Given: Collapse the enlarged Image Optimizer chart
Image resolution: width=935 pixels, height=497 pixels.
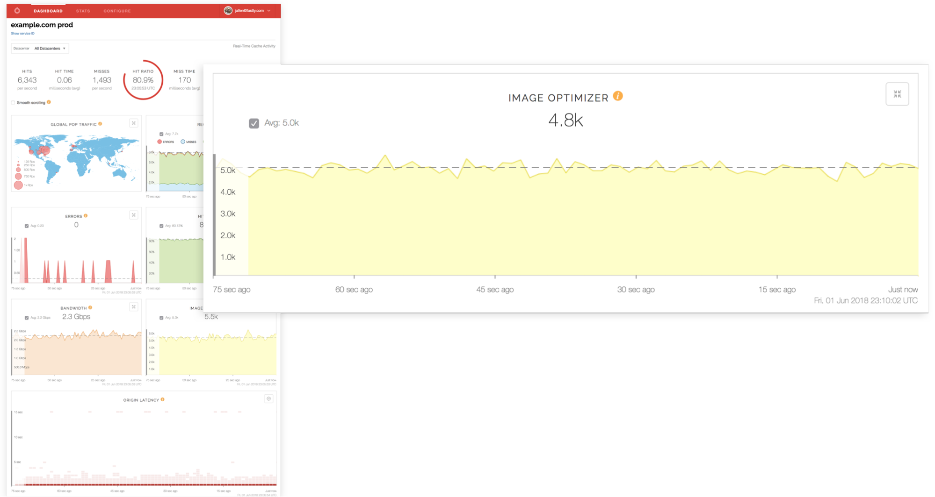Looking at the screenshot, I should click(897, 93).
